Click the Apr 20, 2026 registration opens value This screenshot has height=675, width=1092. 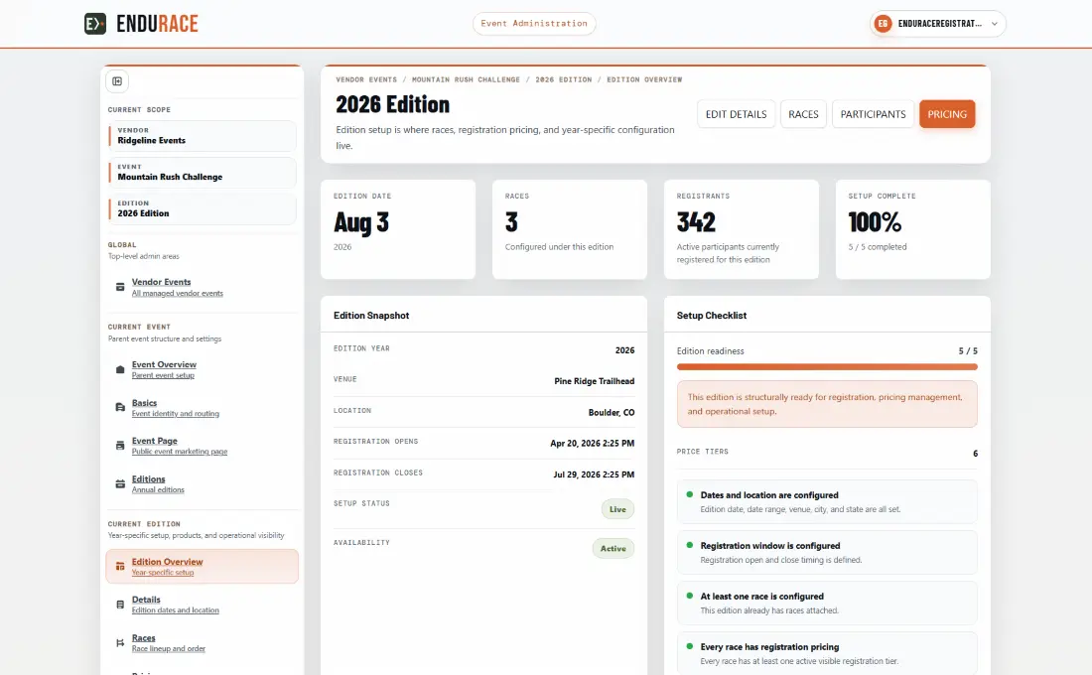592,443
